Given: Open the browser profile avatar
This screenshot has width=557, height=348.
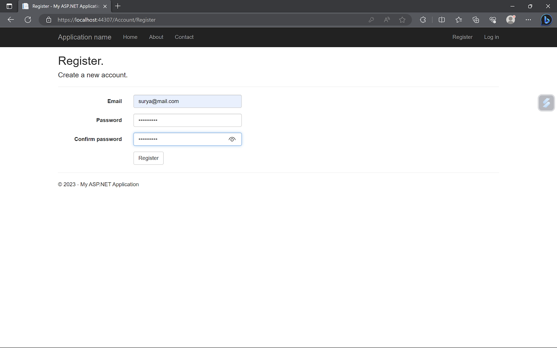Looking at the screenshot, I should coord(511,20).
